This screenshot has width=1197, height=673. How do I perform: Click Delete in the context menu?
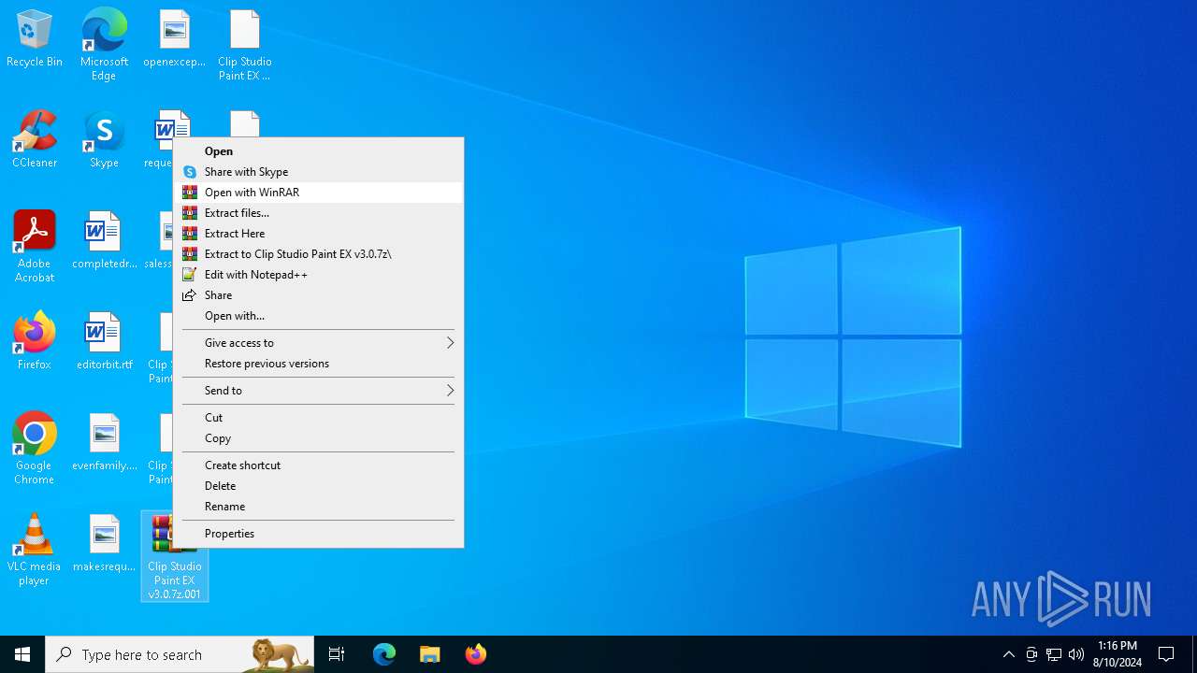point(318,486)
